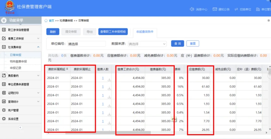Click download icon in first table row

click(x=109, y=80)
